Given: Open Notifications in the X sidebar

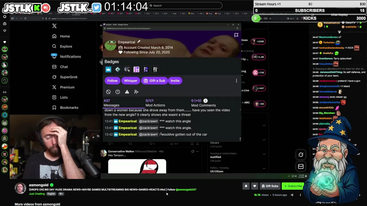Looking at the screenshot, I should [x=67, y=56].
